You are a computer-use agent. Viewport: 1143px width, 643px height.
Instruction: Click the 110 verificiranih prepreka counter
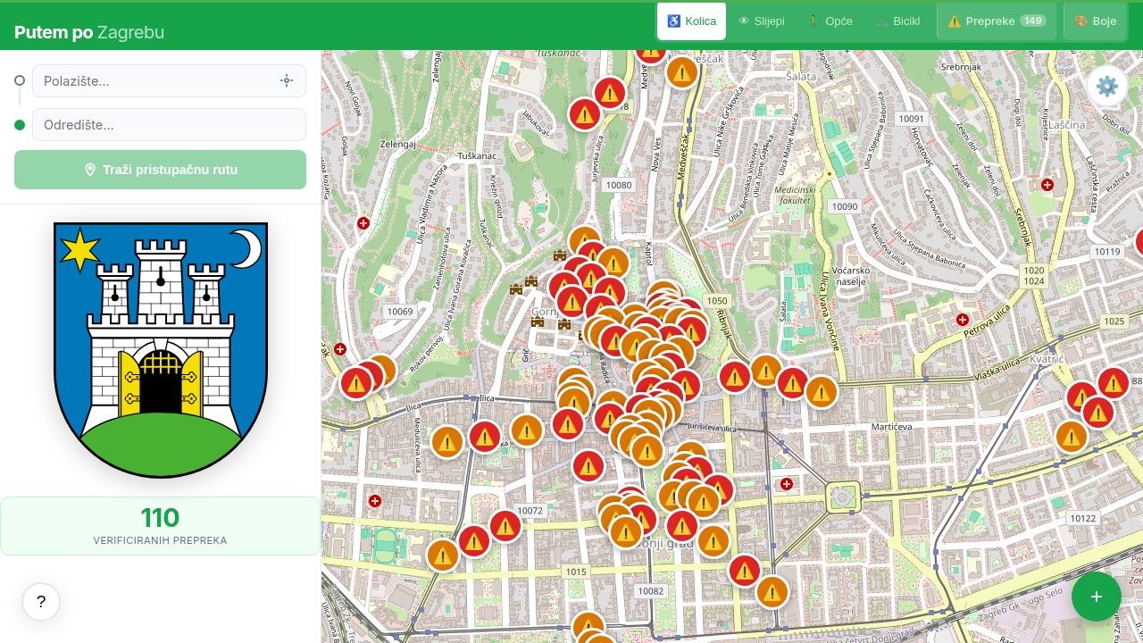(160, 526)
